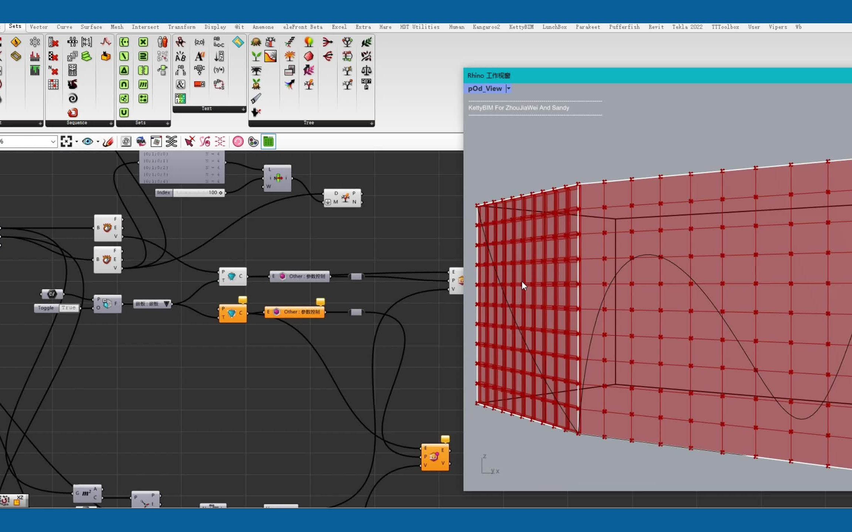This screenshot has width=852, height=532.
Task: Toggle the eye preview mode icon
Action: pyautogui.click(x=88, y=141)
